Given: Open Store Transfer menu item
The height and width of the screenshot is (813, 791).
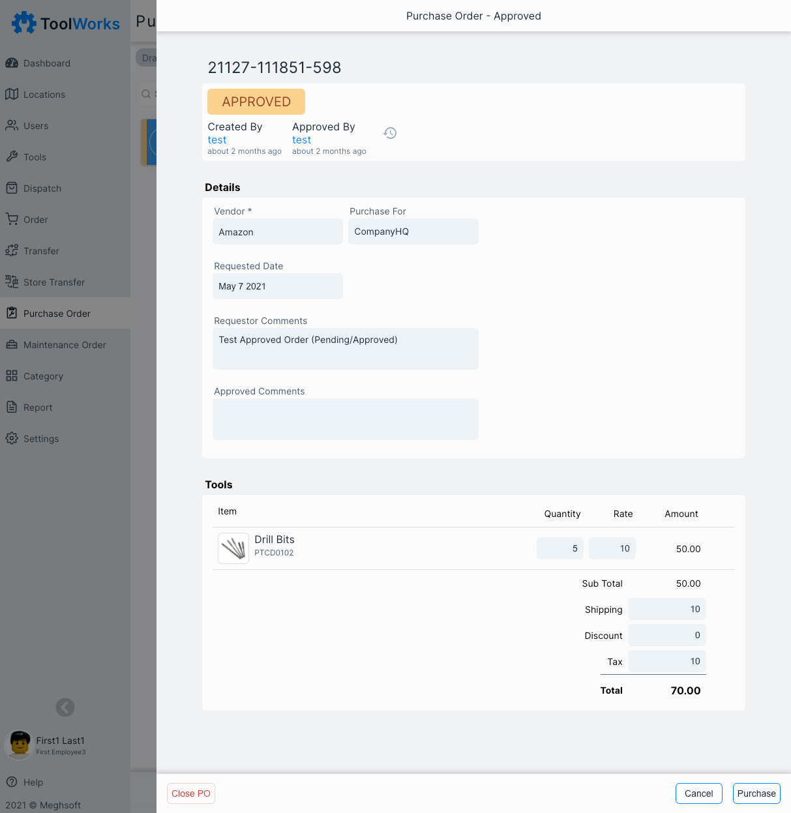Looking at the screenshot, I should [54, 282].
